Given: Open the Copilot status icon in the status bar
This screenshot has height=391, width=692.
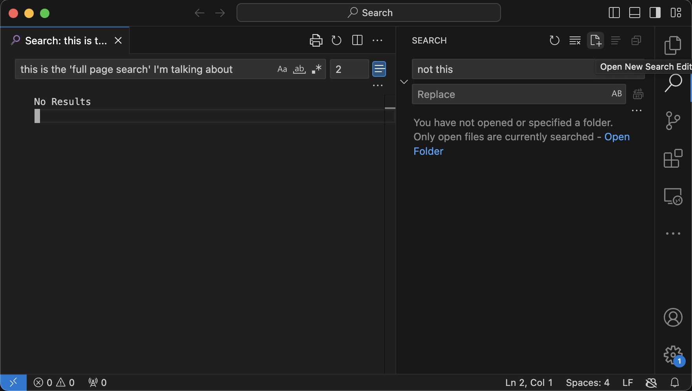Looking at the screenshot, I should click(651, 383).
